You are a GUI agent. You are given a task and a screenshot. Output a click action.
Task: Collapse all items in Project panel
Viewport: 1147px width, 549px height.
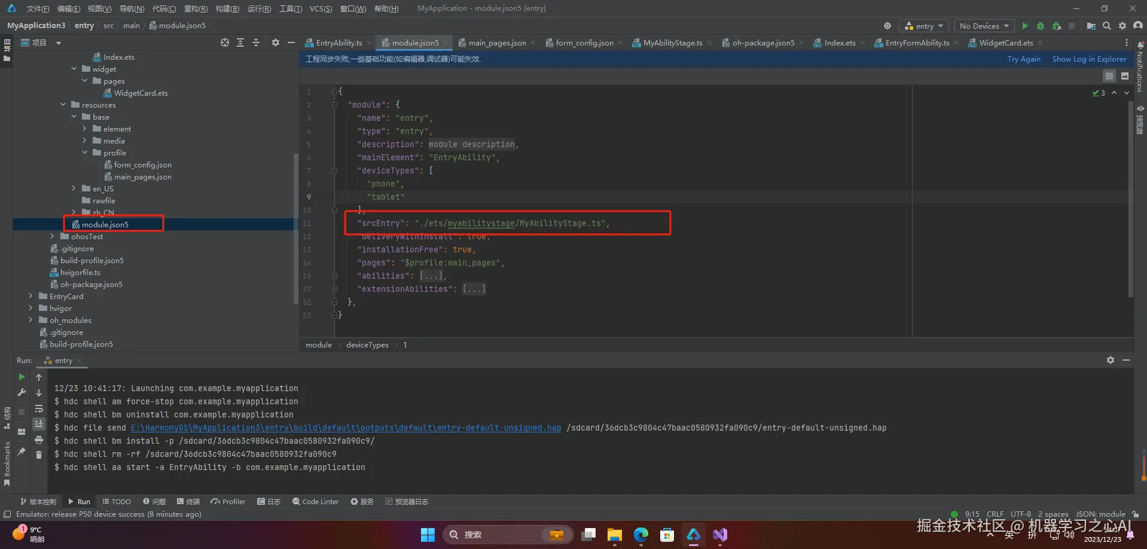(256, 42)
